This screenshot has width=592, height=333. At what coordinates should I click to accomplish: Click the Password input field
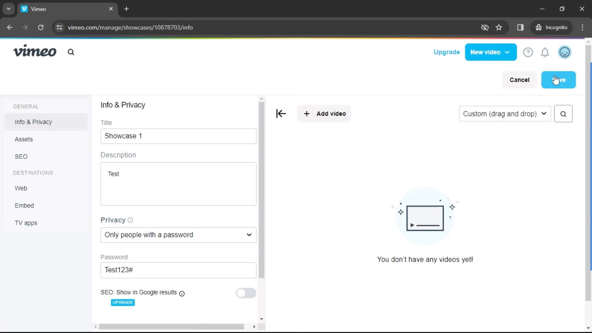click(179, 270)
